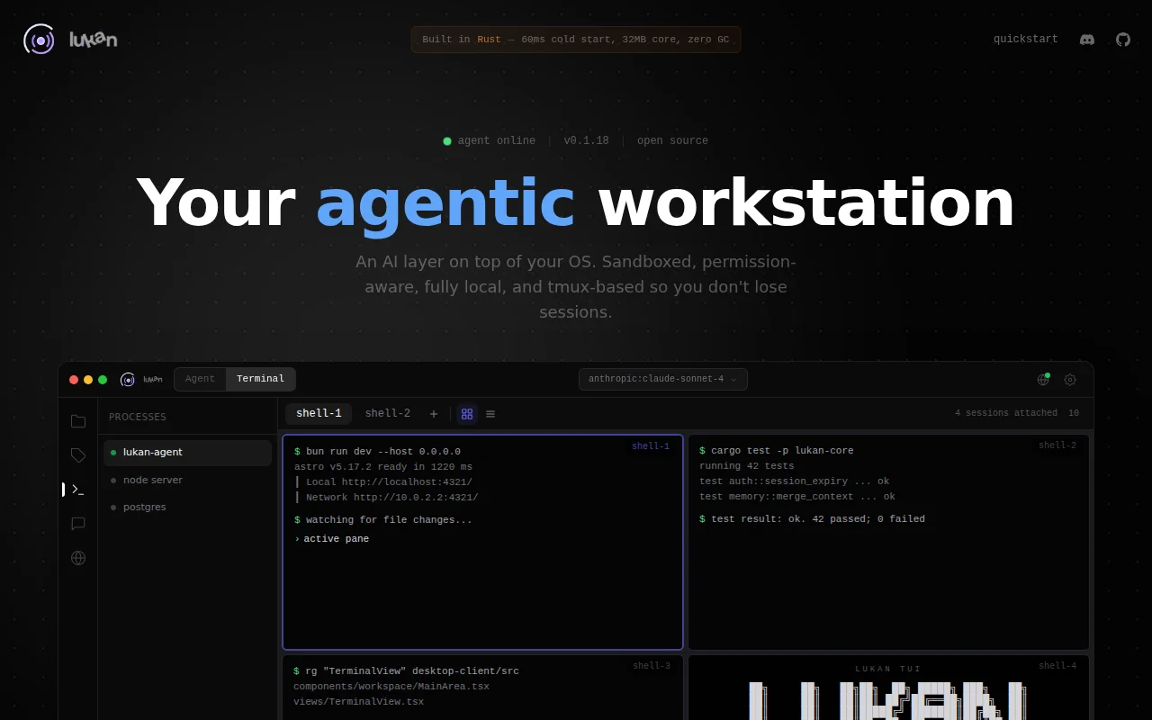The image size is (1152, 720).
Task: Click the 'agent online' status text
Action: coord(496,141)
